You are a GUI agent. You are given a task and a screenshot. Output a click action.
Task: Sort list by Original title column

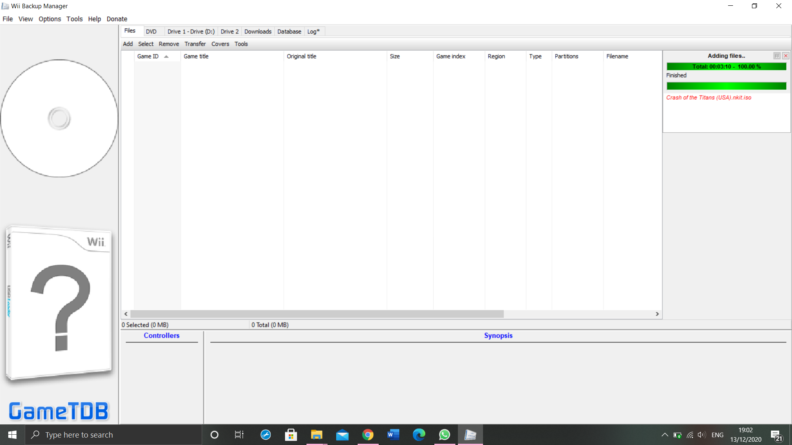click(335, 56)
